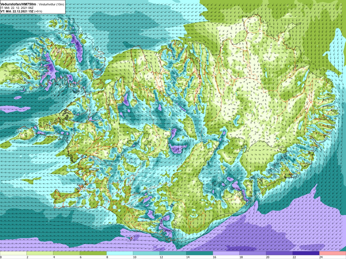Select the light cyan 8–10 legend swatch
346x259 pixels.
[x=120, y=253]
